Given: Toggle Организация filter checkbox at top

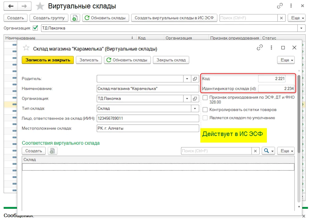Looking at the screenshot, I should point(35,28).
